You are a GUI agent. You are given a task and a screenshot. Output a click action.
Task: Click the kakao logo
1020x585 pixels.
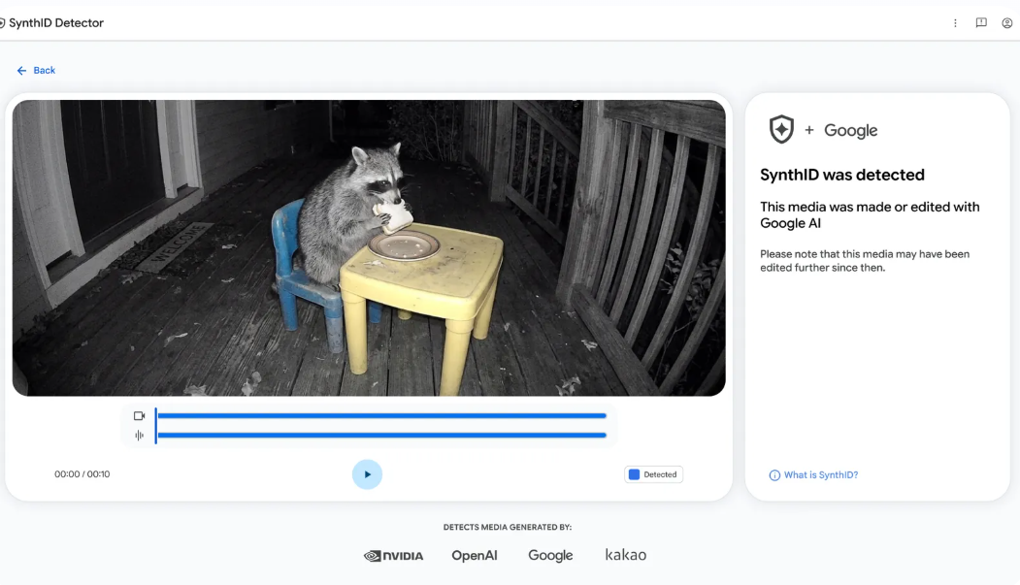(626, 555)
